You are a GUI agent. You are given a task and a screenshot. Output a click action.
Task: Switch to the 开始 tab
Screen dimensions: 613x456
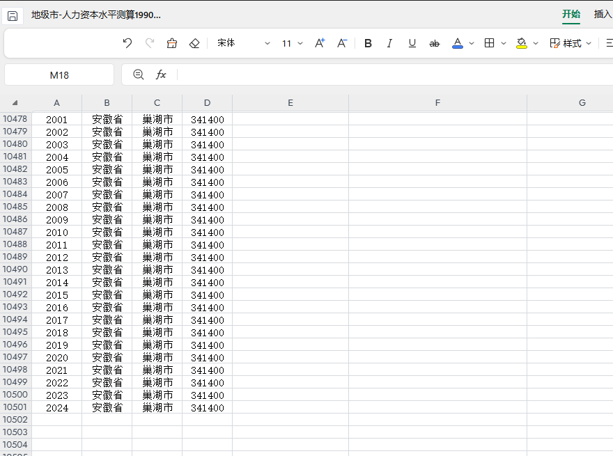pos(571,15)
